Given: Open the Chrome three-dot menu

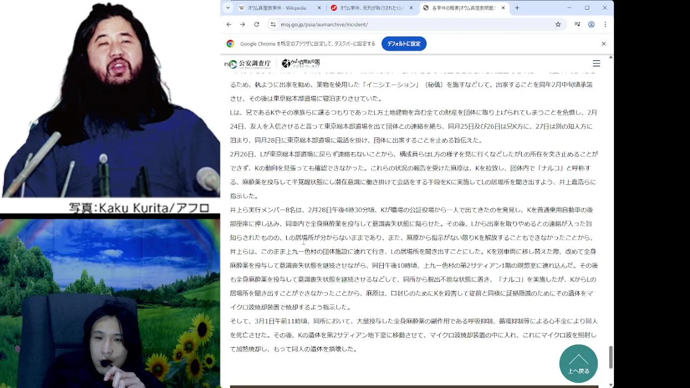Looking at the screenshot, I should (605, 24).
